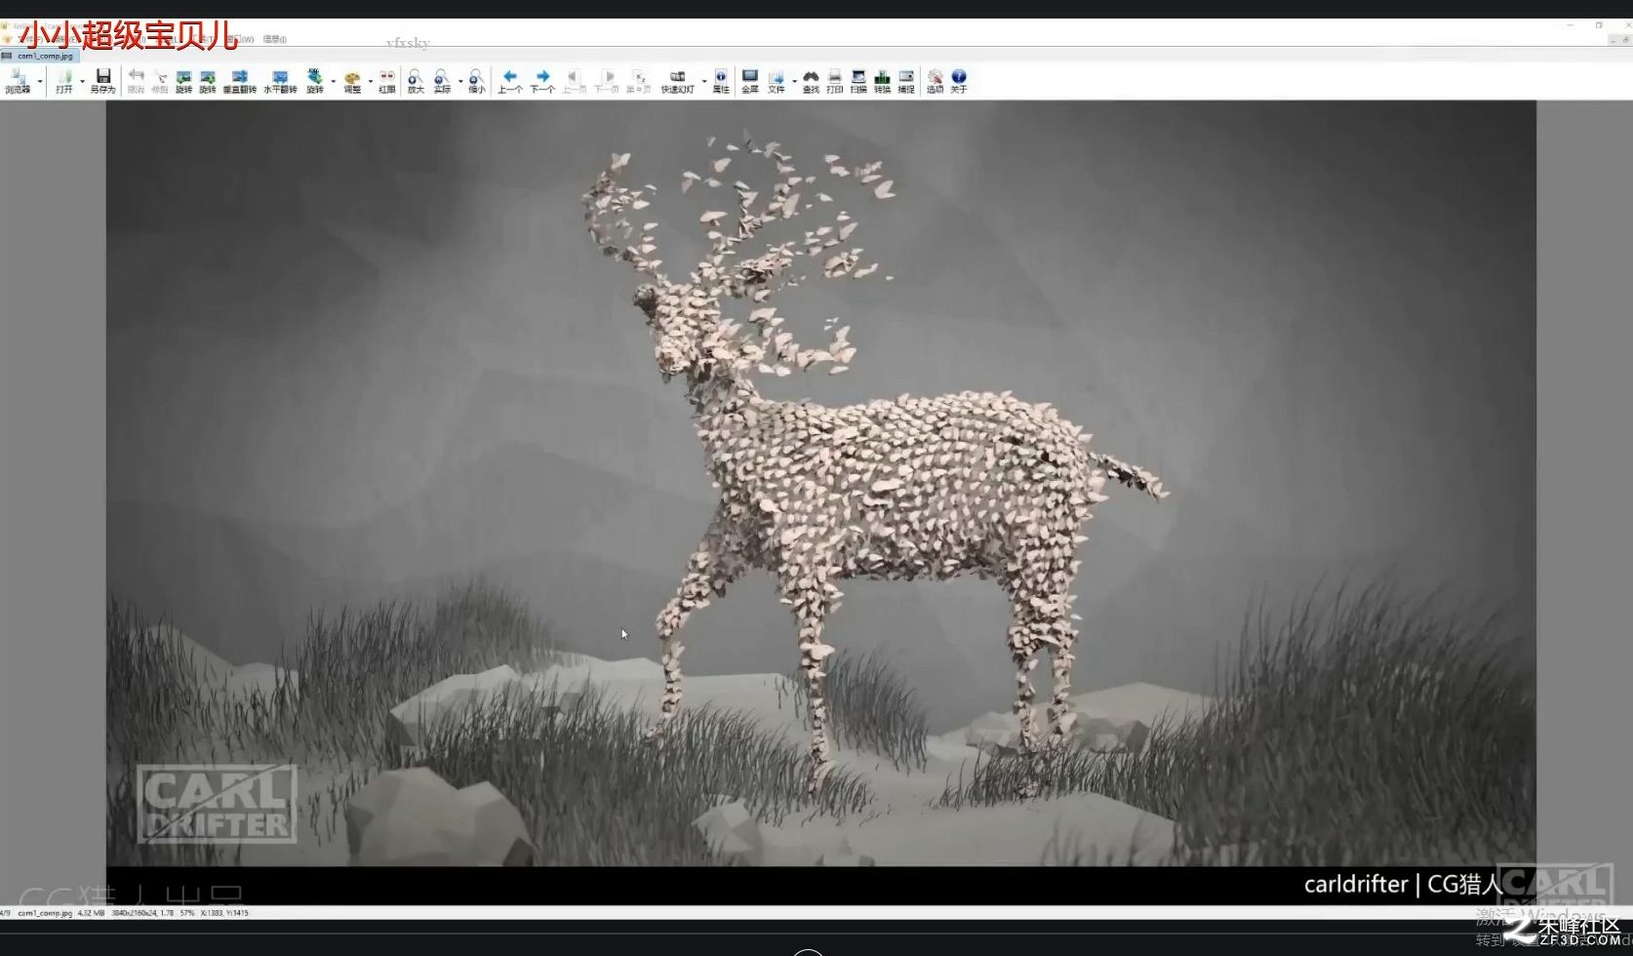Click the 捕捉 screen capture icon
This screenshot has height=956, width=1633.
(906, 81)
